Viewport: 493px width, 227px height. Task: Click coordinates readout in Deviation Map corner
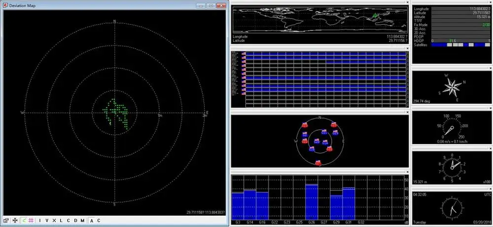[x=206, y=212]
